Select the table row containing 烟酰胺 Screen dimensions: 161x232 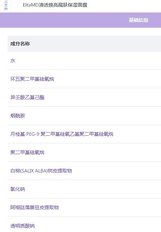[84, 116]
